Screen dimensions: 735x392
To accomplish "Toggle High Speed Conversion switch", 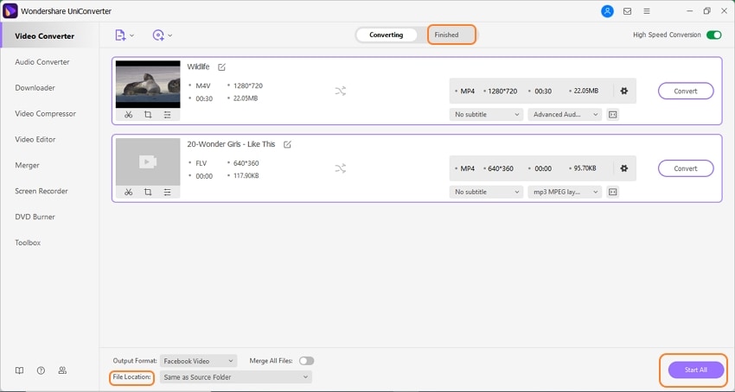I will coord(714,35).
